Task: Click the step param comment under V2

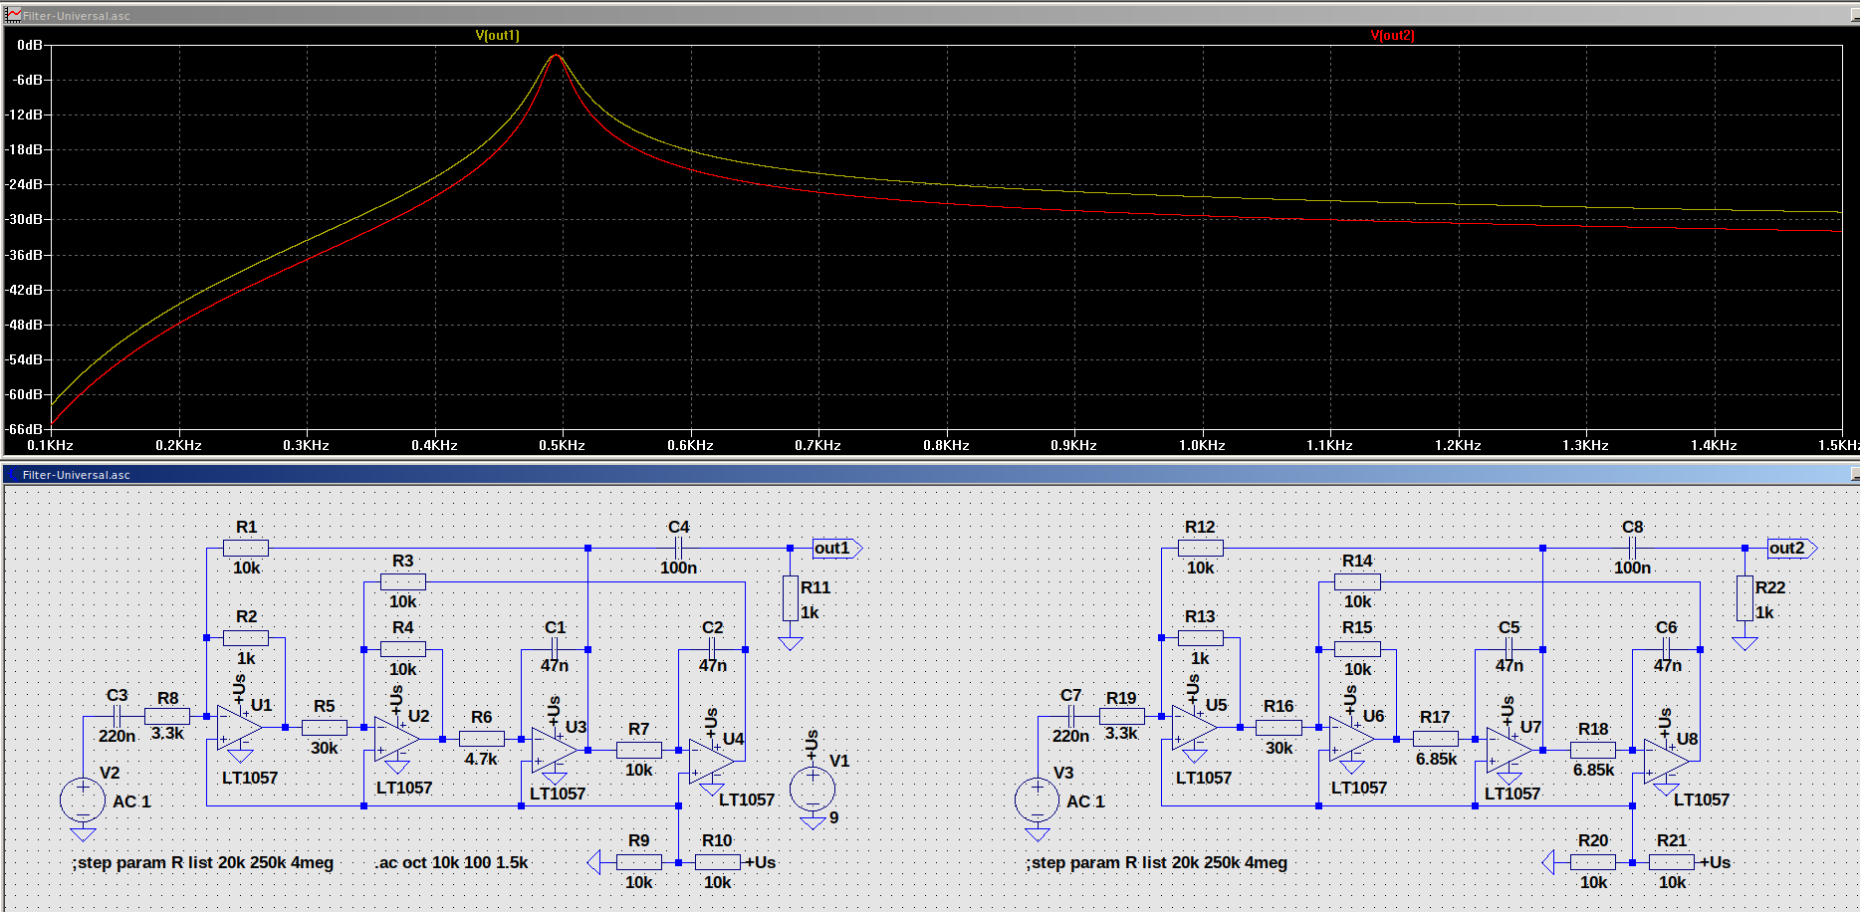Action: (202, 862)
